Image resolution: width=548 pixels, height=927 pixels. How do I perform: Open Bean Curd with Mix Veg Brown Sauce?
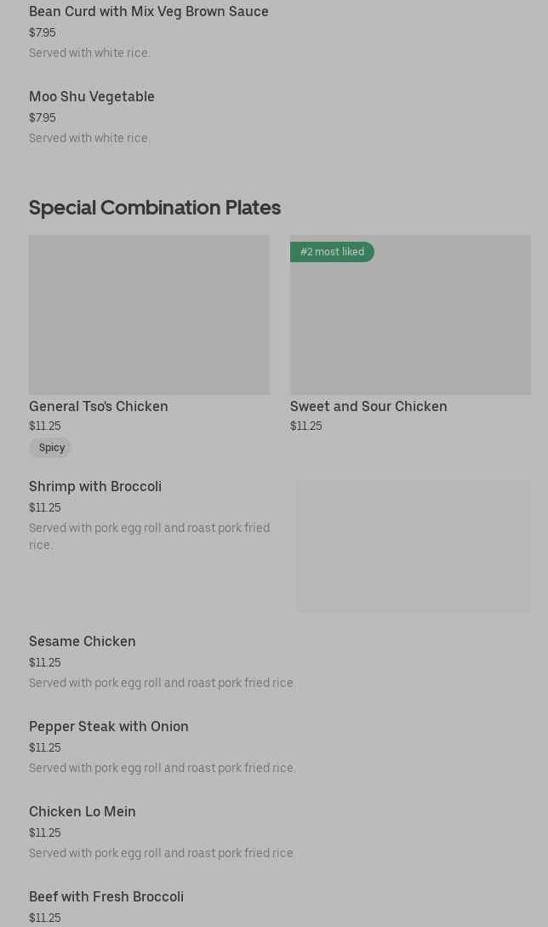[149, 12]
